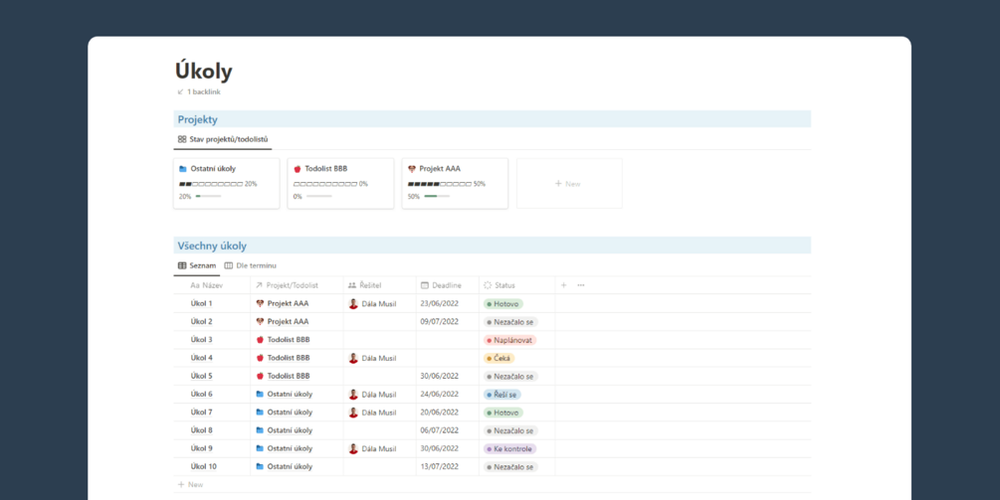Open Úkol 8 row title
Image resolution: width=1000 pixels, height=500 pixels.
(202, 430)
